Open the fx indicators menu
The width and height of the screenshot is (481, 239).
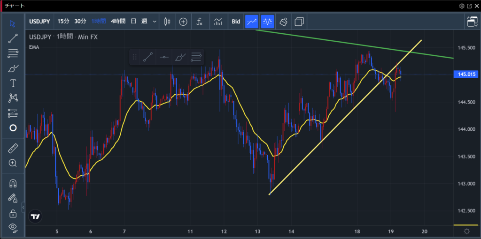(x=199, y=22)
